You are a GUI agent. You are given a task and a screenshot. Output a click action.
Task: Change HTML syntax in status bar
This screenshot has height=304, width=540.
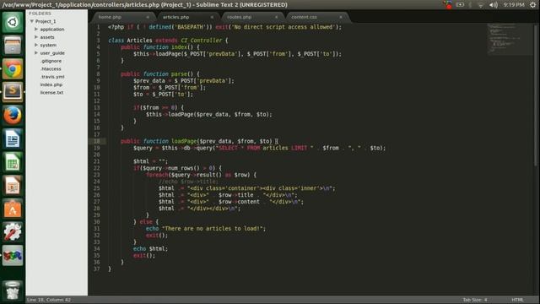pos(517,300)
